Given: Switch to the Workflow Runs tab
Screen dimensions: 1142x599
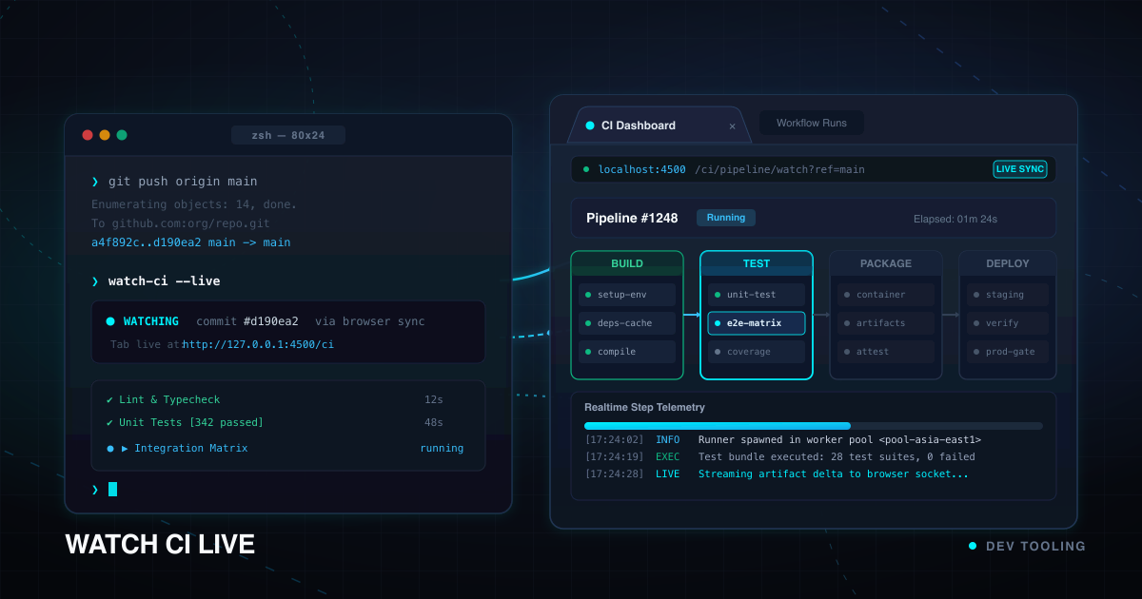Looking at the screenshot, I should coord(811,123).
